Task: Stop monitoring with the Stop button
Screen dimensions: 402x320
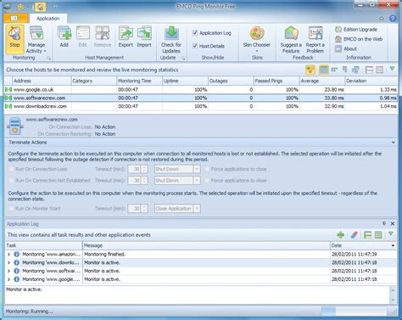Action: click(14, 39)
